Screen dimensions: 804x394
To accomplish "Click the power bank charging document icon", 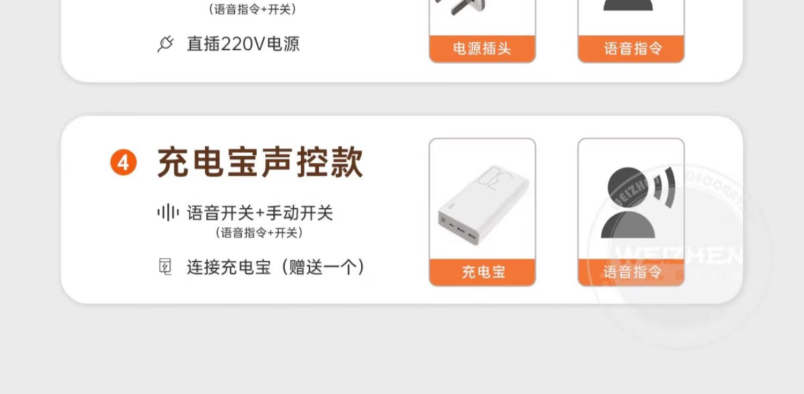I will coord(166,267).
